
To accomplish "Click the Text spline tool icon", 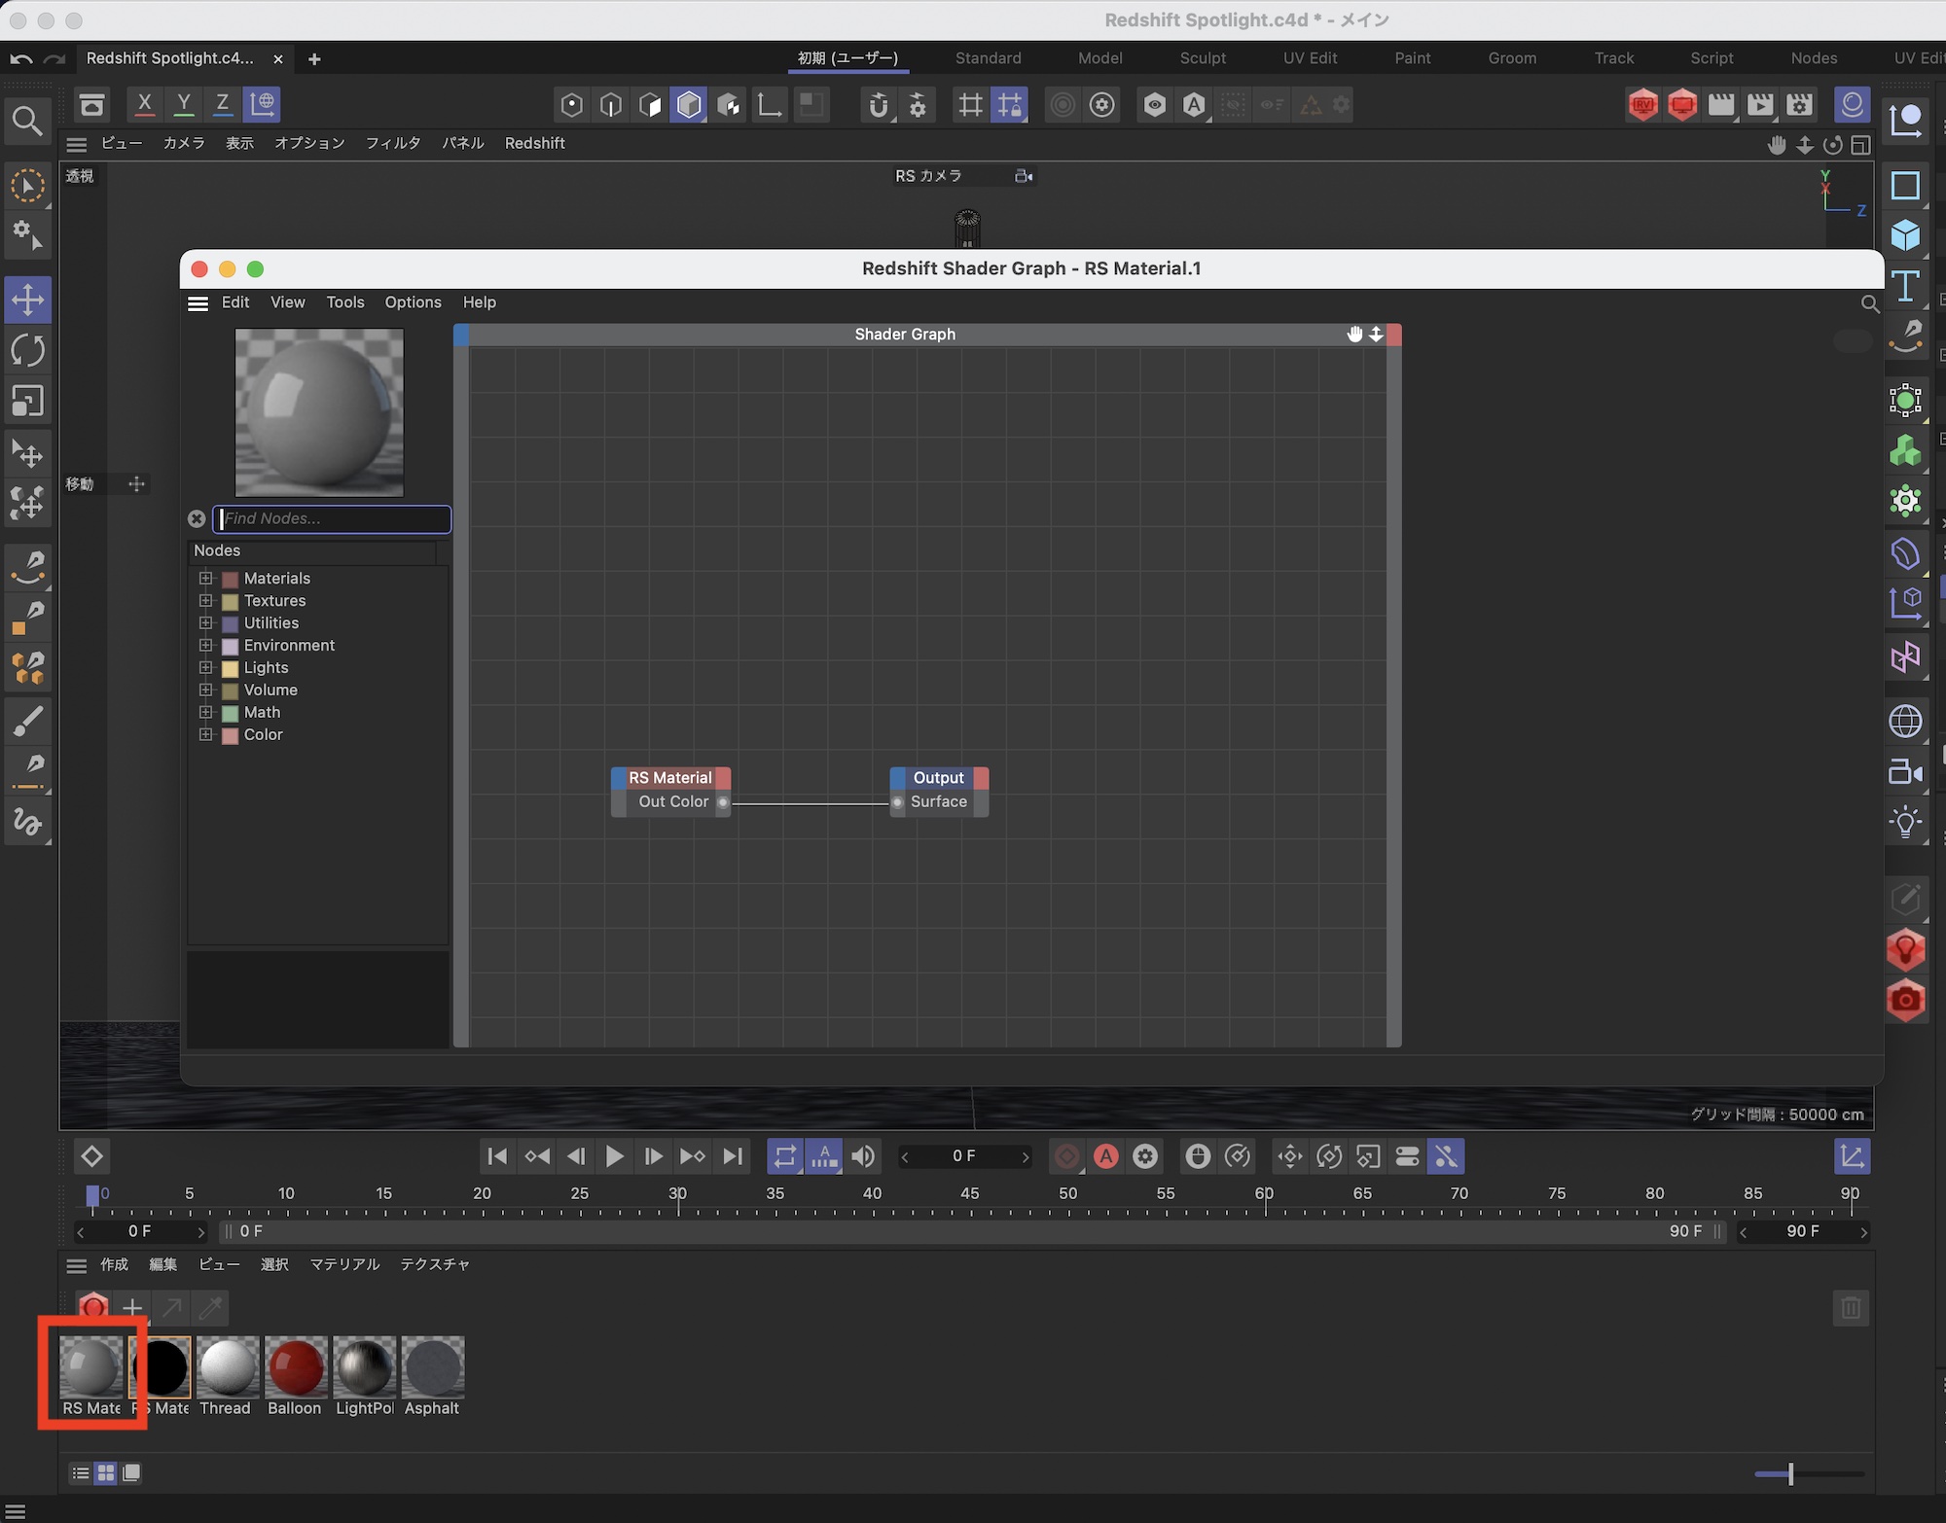I will click(x=1905, y=286).
